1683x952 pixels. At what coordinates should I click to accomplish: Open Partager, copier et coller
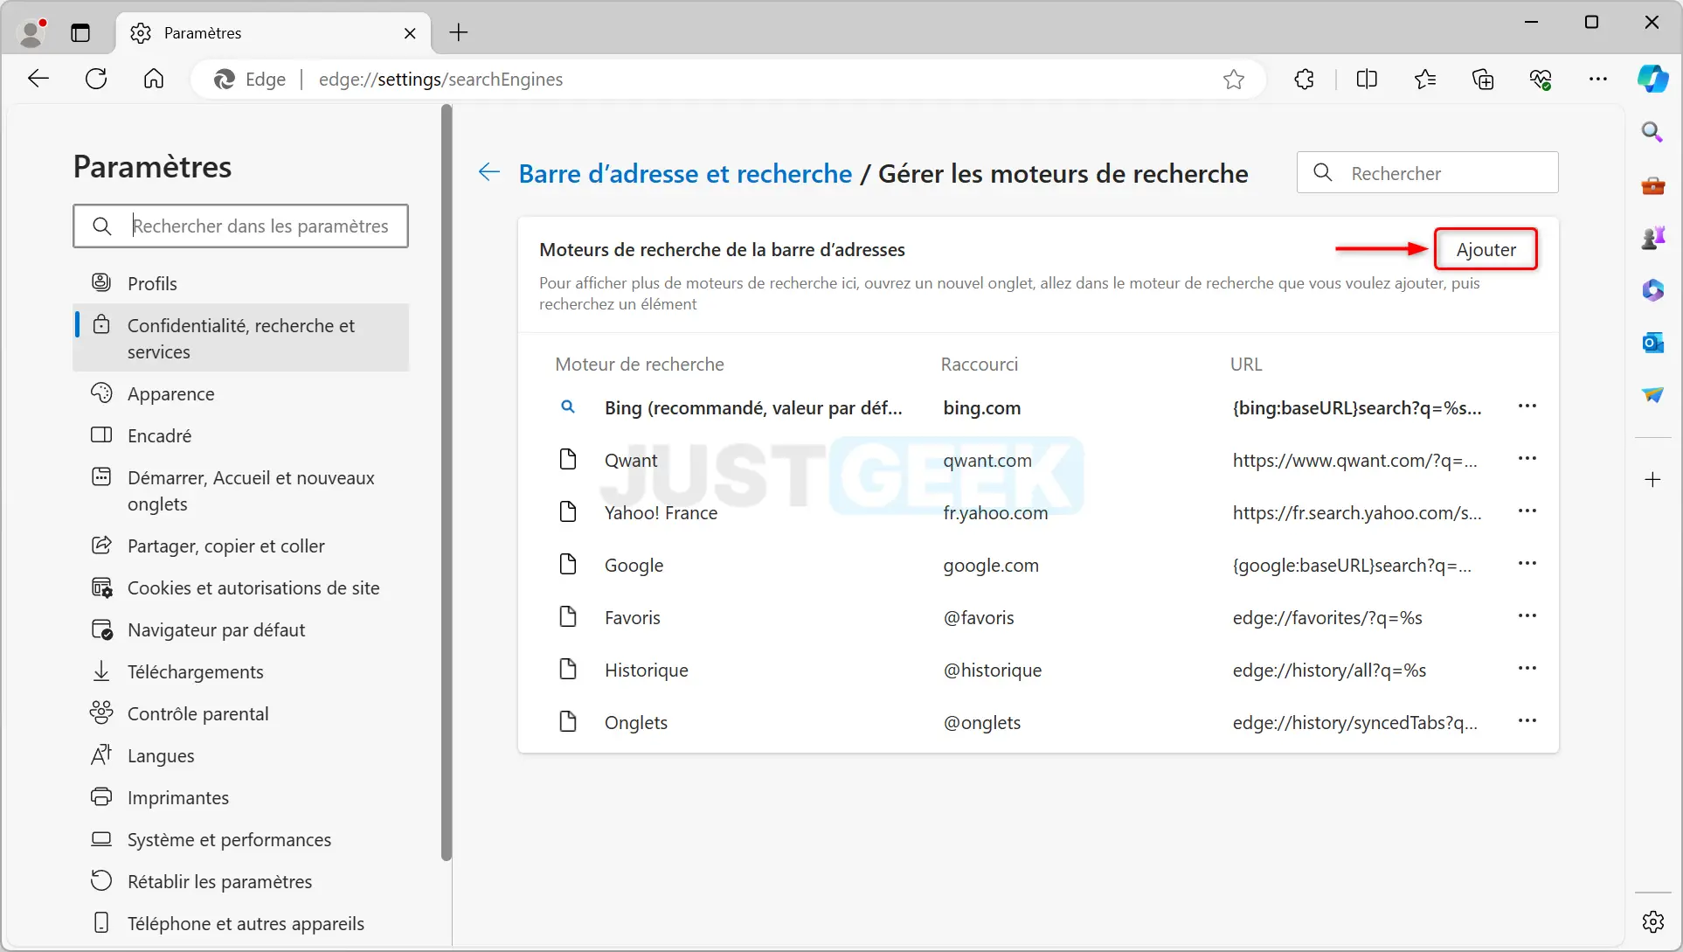pyautogui.click(x=240, y=546)
